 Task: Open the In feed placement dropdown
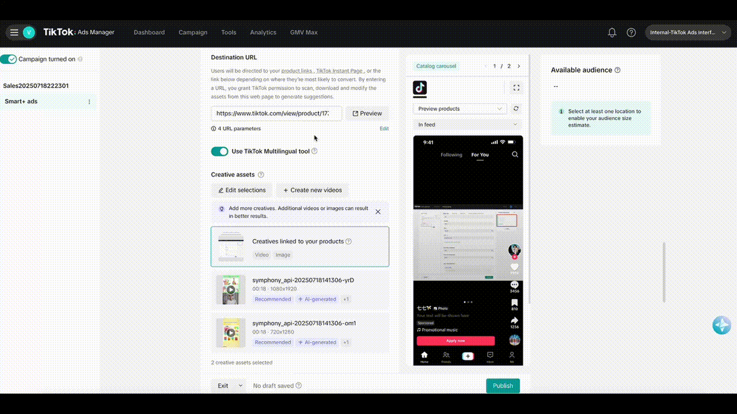click(467, 125)
